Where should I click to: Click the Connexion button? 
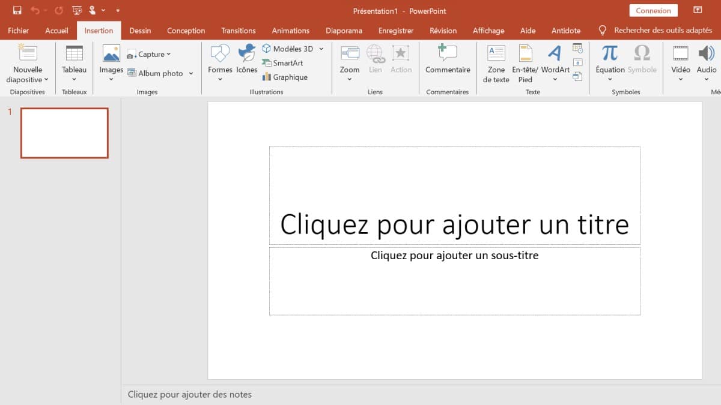[653, 10]
